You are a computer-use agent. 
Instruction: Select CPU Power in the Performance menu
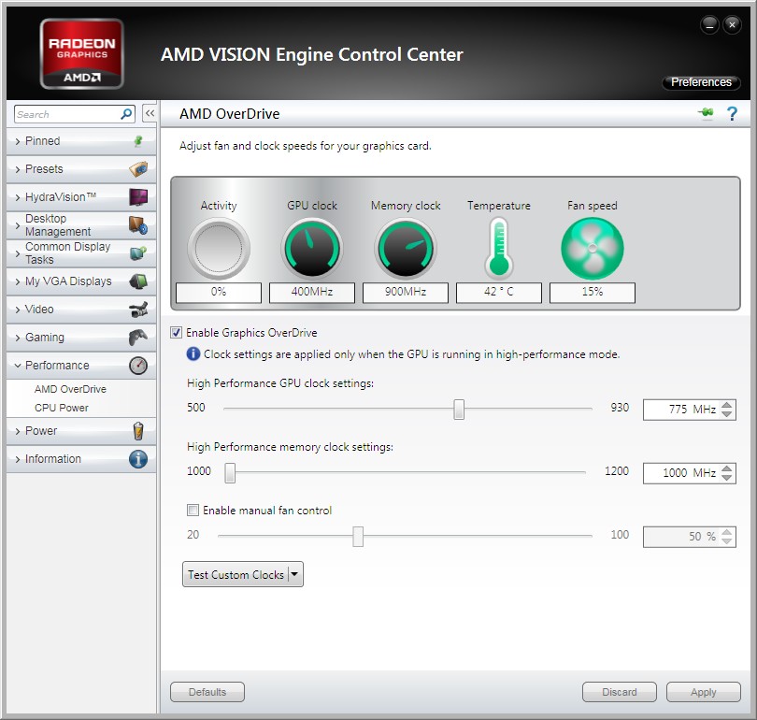(x=62, y=408)
